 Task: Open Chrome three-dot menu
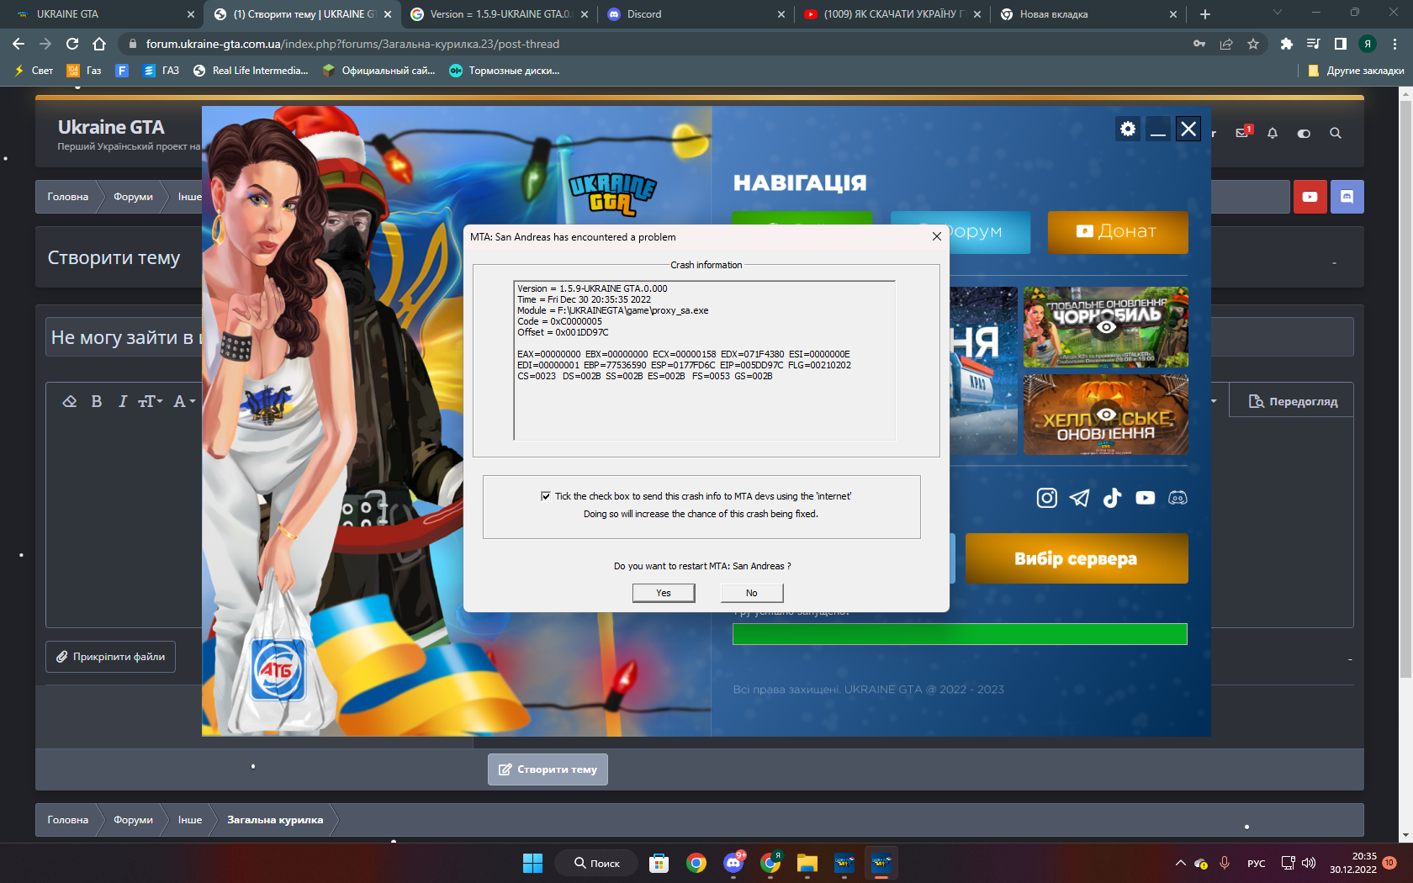click(1394, 44)
